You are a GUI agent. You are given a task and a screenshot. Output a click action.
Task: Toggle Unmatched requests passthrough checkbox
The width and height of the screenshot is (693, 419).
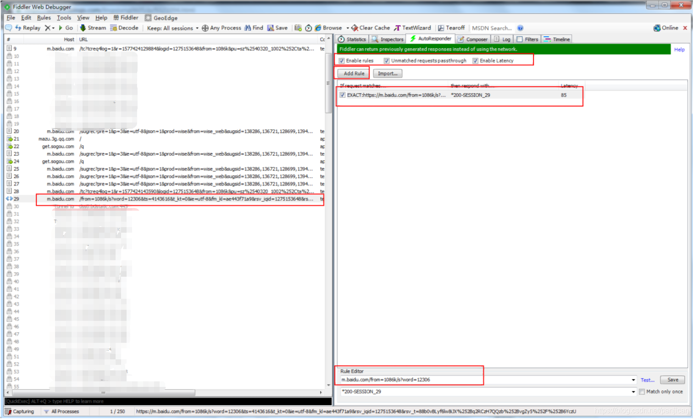(387, 61)
